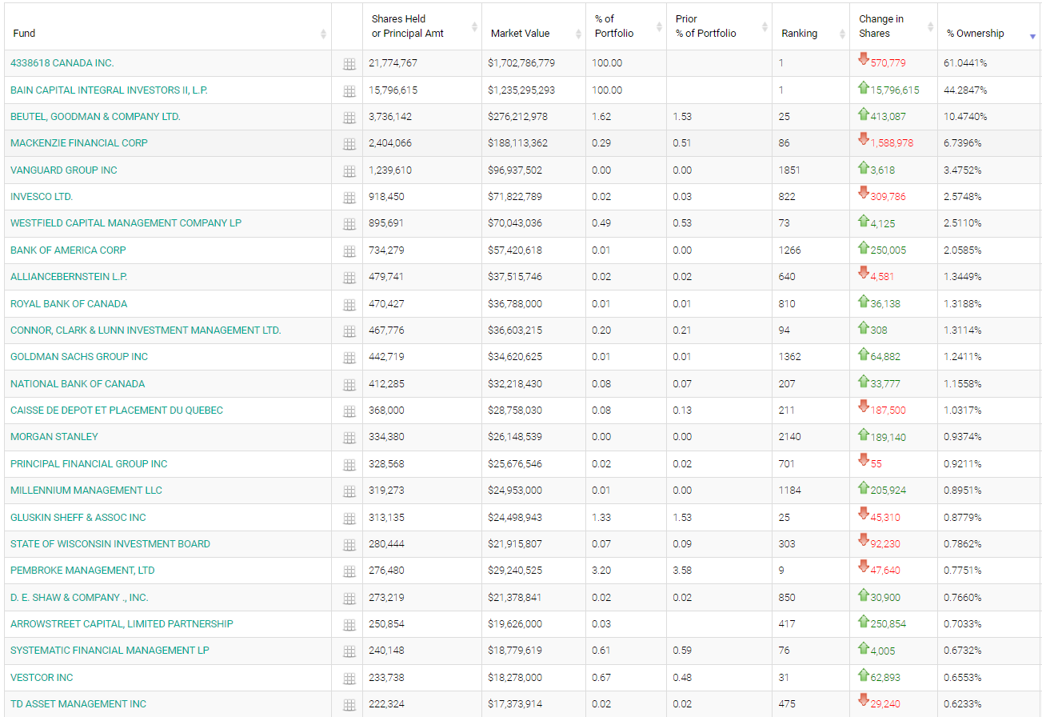Open grid icon for Beutel, Goodman & Company

coord(349,118)
